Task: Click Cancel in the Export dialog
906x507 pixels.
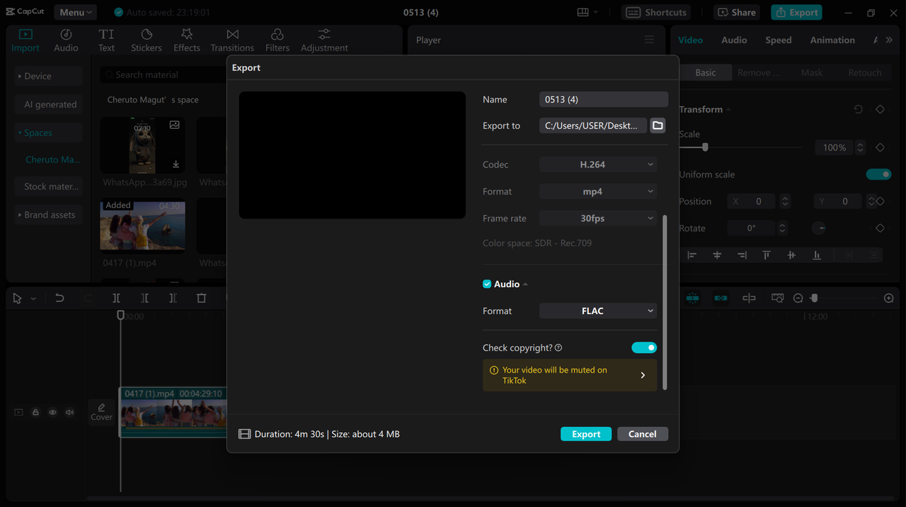Action: (x=643, y=434)
